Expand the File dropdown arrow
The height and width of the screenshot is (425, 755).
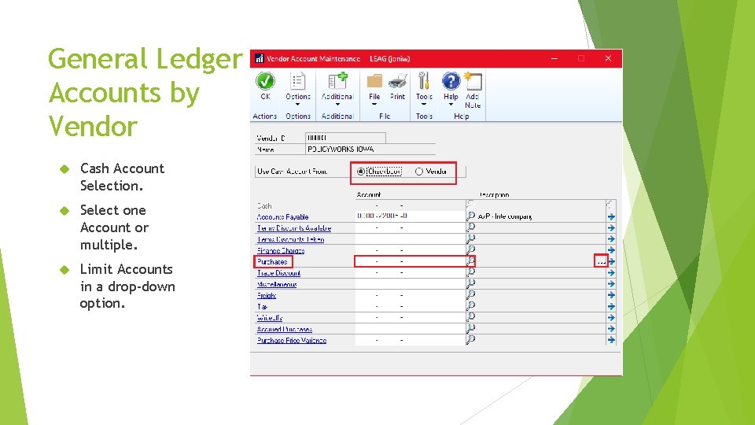(x=374, y=104)
